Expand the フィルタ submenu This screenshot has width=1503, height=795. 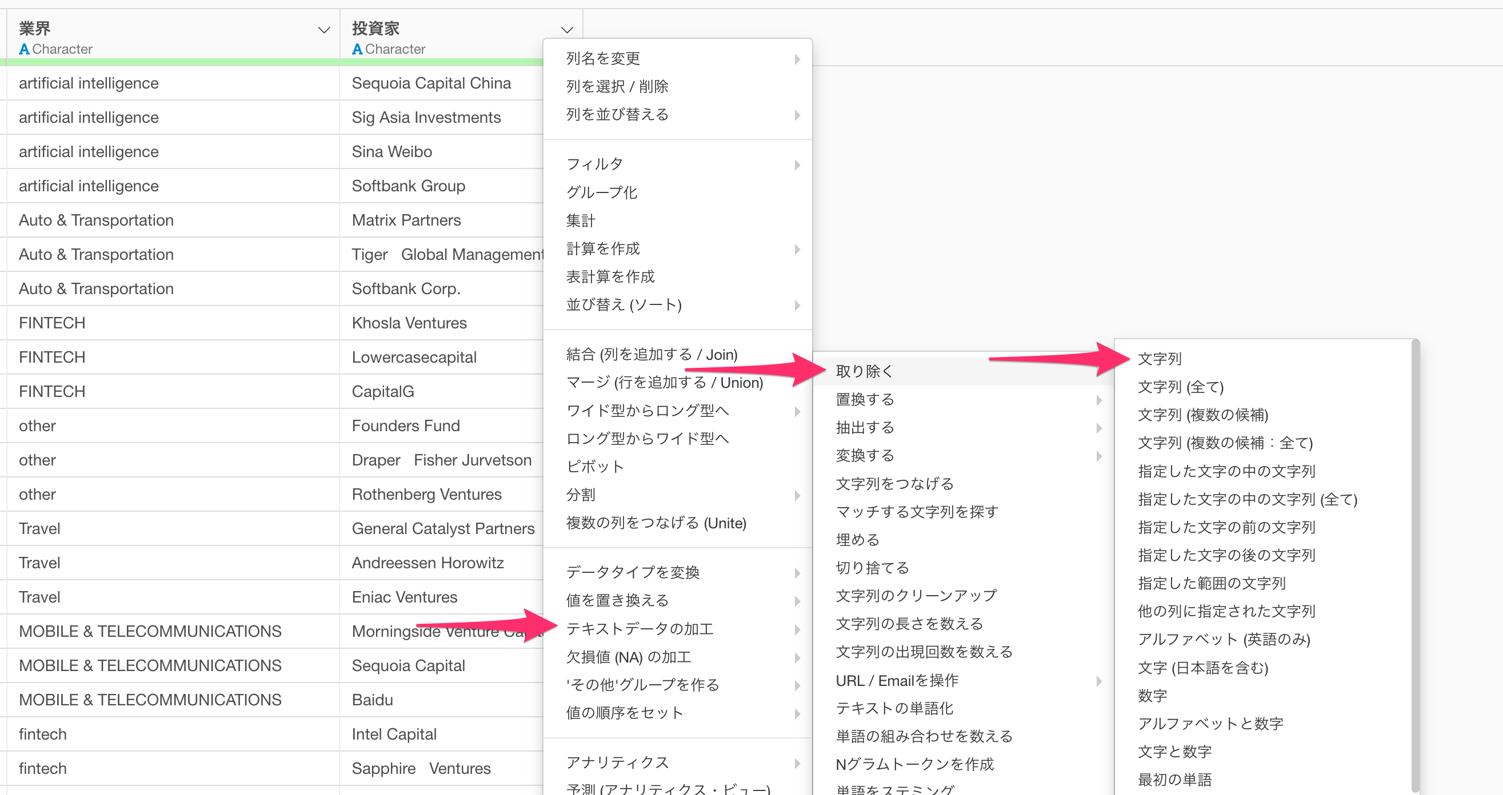[677, 164]
